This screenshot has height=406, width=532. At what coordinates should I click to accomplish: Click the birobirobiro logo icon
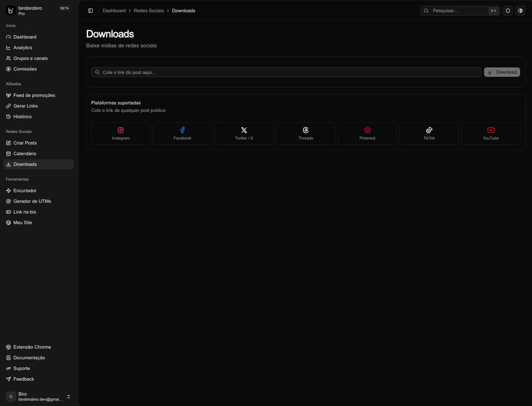click(11, 11)
